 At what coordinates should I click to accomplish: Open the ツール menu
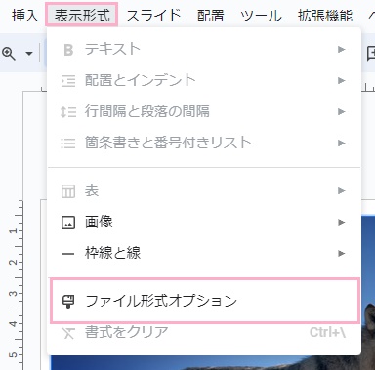(x=261, y=16)
